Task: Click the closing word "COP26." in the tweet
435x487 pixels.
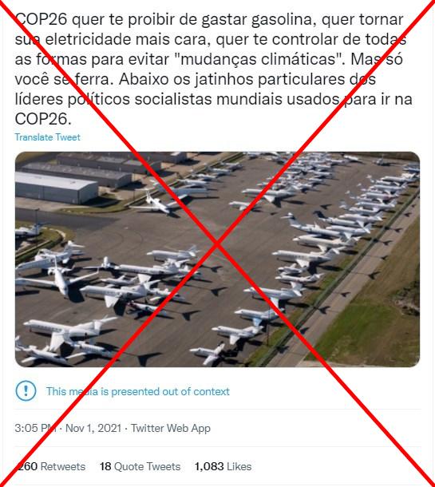Action: click(x=43, y=119)
